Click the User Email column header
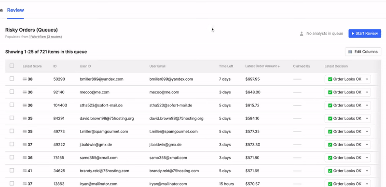386x187 pixels. (x=157, y=66)
